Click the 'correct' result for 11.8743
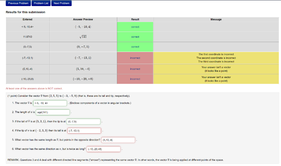 135,37
